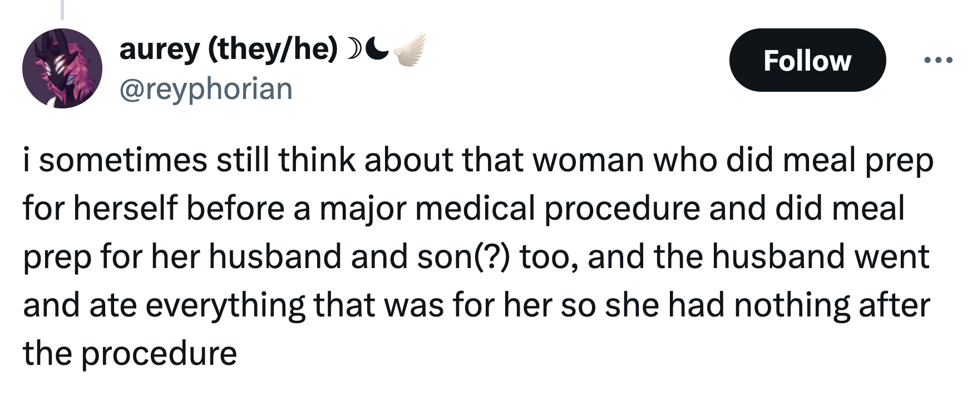Image resolution: width=977 pixels, height=406 pixels.
Task: Click the outlined crescent moon symbol
Action: [x=353, y=49]
